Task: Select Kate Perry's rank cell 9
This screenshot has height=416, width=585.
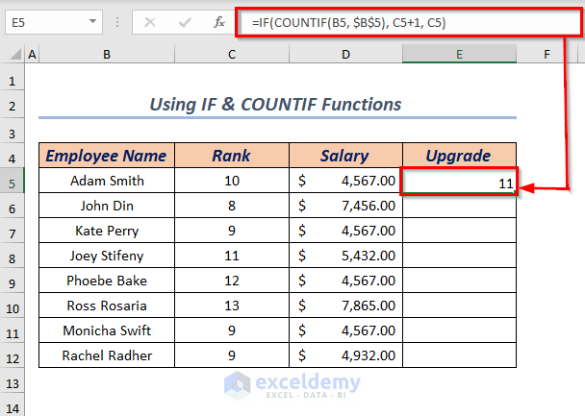Action: (x=232, y=231)
